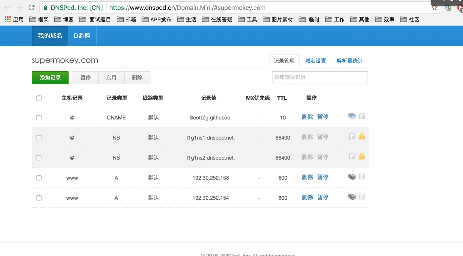Screen dimensions: 463x256
Task: Click lock icon on f1g1ns1.dnspod.net row
Action: coord(362,136)
